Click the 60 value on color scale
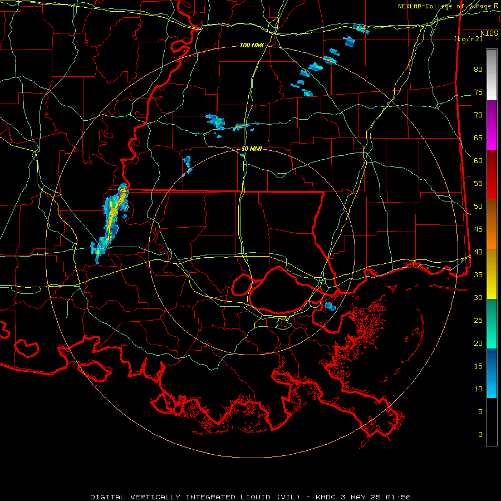 click(478, 161)
